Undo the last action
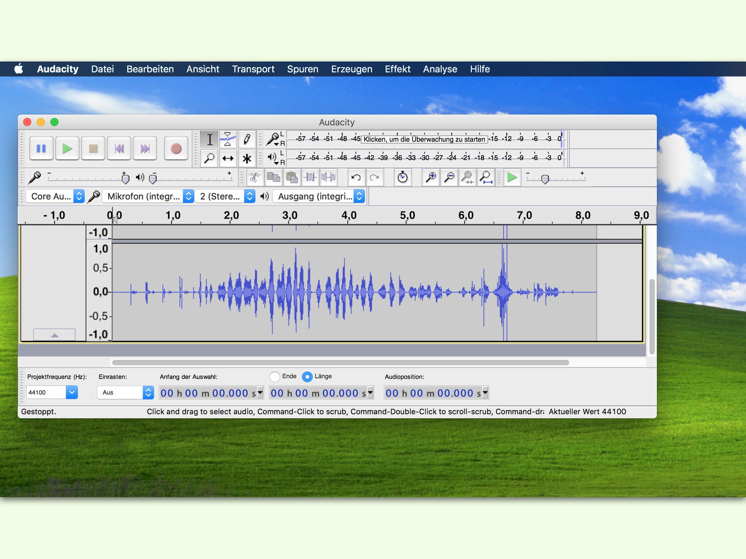Image resolution: width=746 pixels, height=559 pixels. point(356,177)
